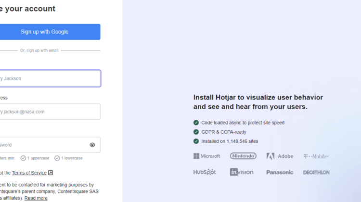361x202 pixels.
Task: Click the 'Code loaded async to protect site speed' text
Action: [x=243, y=123]
